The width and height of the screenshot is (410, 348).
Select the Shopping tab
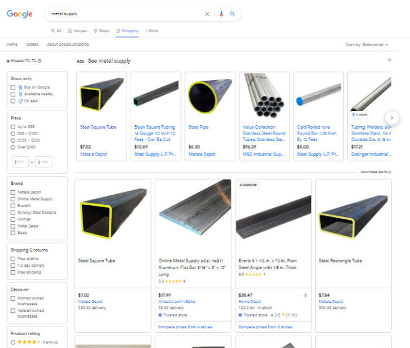(127, 31)
